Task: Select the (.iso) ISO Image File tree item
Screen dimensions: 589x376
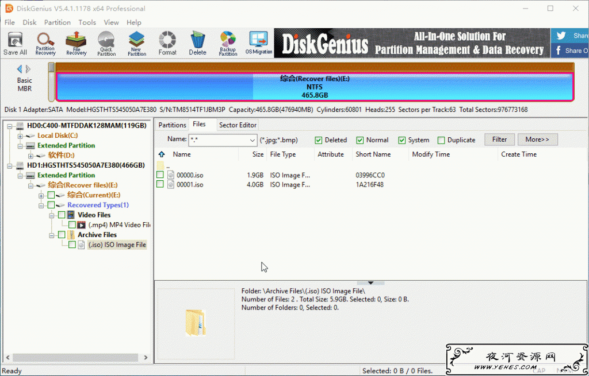Action: (117, 245)
